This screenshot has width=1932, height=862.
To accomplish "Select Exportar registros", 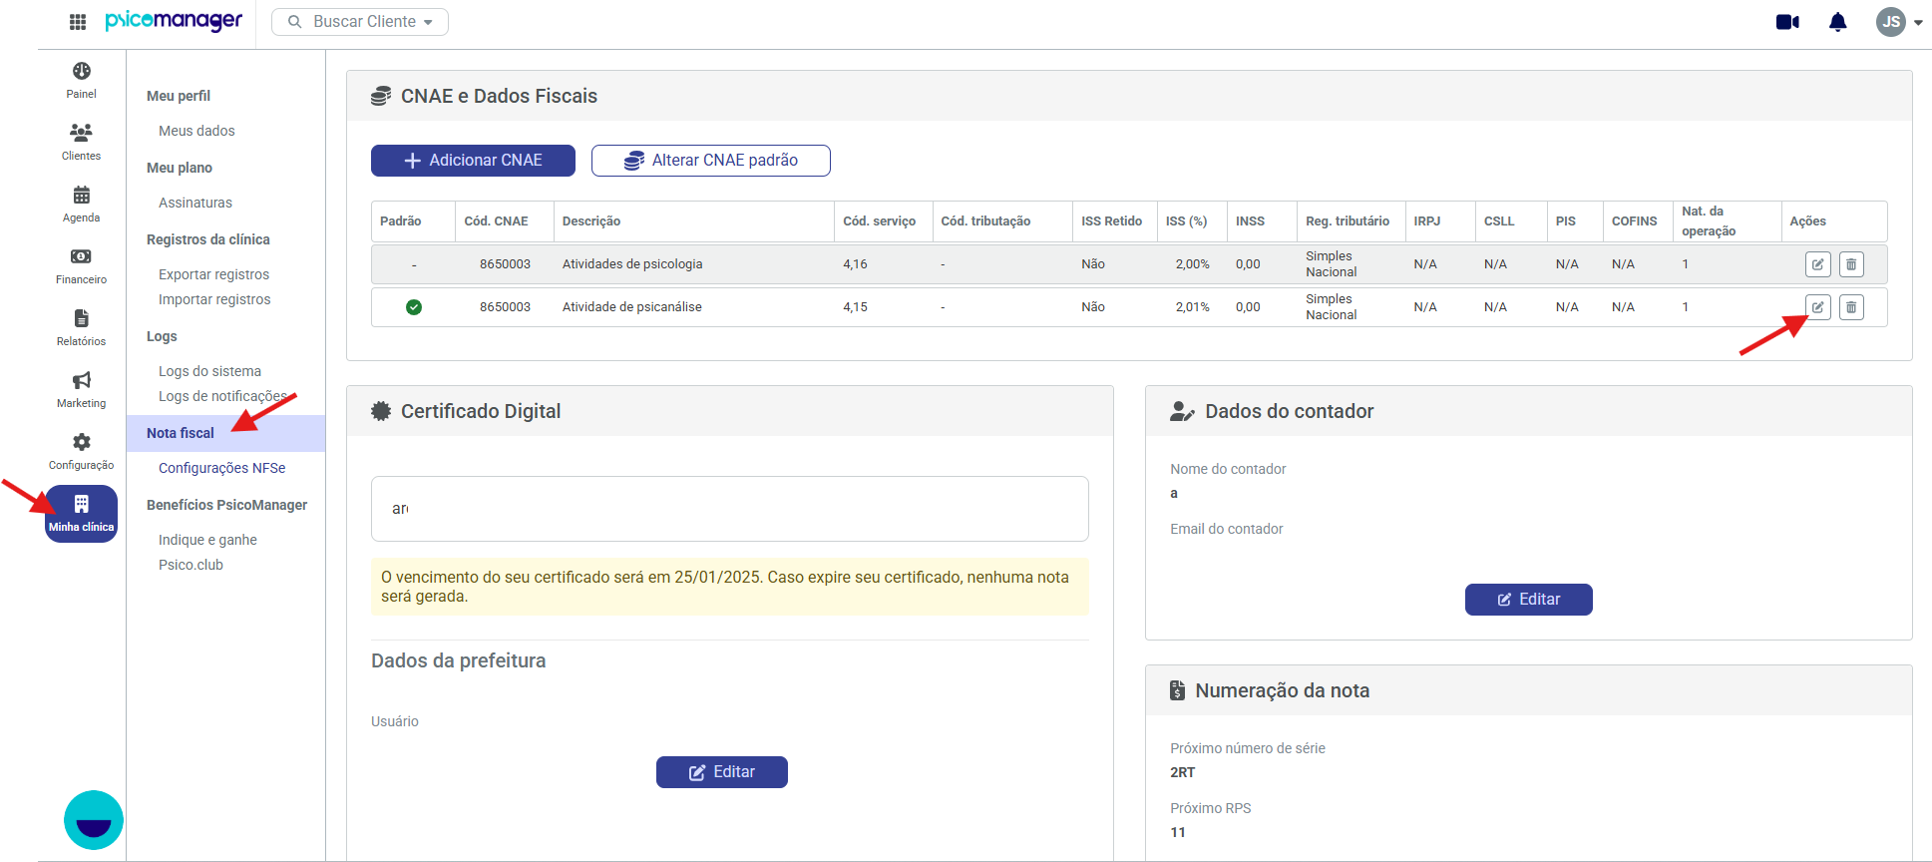I will pos(213,274).
